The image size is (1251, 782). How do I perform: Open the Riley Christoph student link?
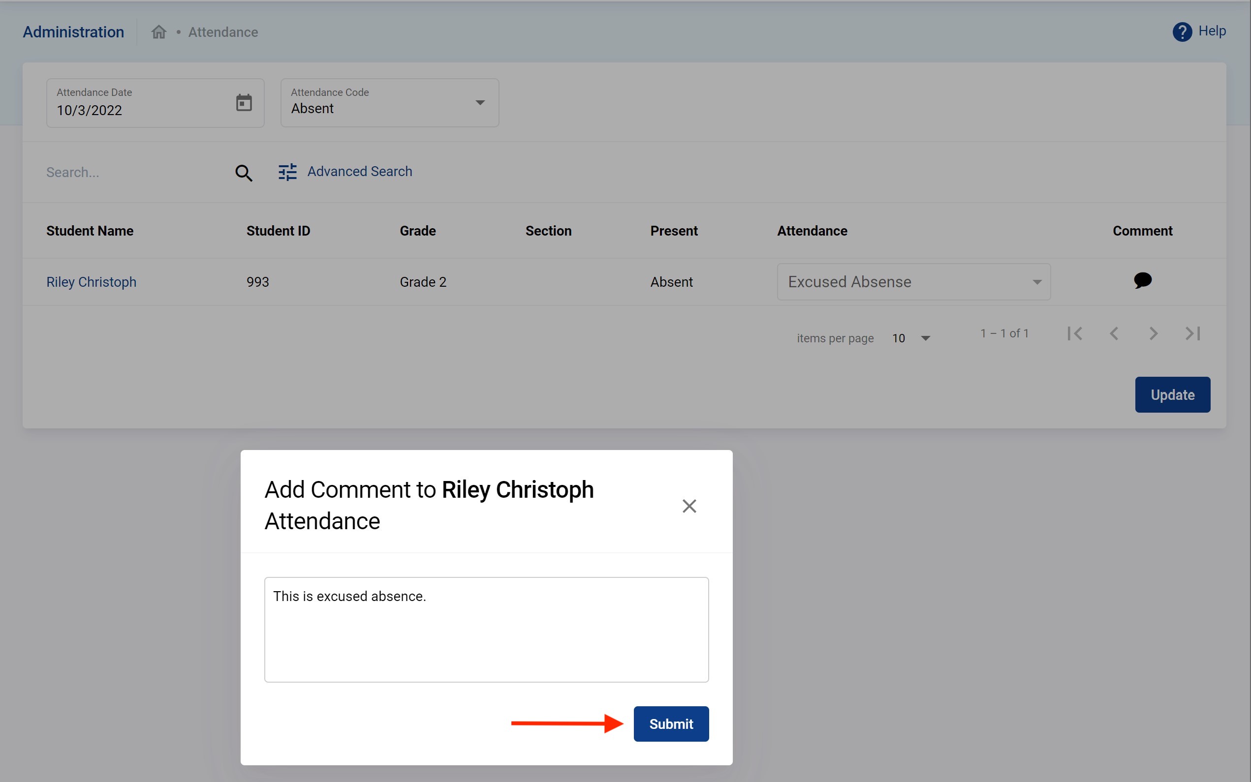click(92, 282)
